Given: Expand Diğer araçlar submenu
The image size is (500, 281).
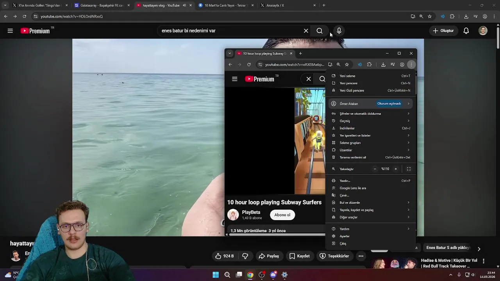Looking at the screenshot, I should (x=371, y=217).
